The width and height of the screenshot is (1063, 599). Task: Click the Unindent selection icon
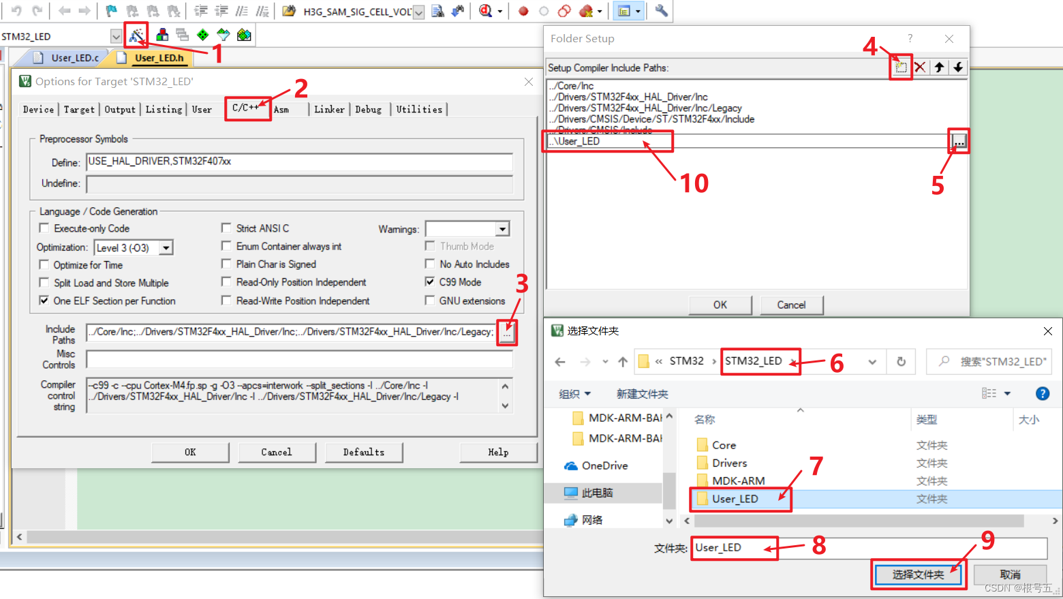221,11
